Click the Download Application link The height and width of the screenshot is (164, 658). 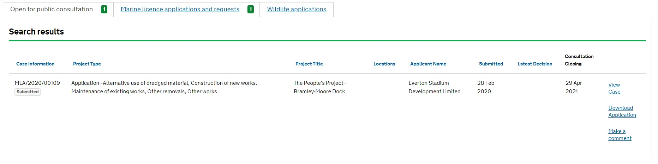[622, 112]
